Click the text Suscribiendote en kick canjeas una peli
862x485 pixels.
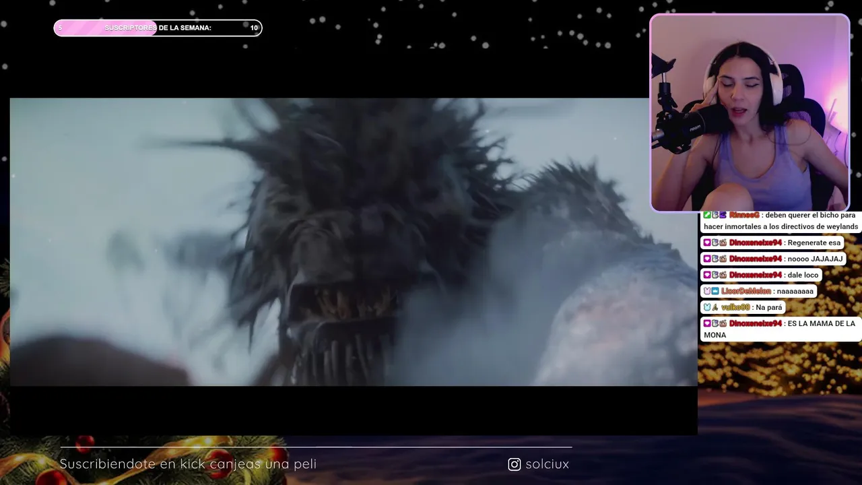click(x=188, y=464)
